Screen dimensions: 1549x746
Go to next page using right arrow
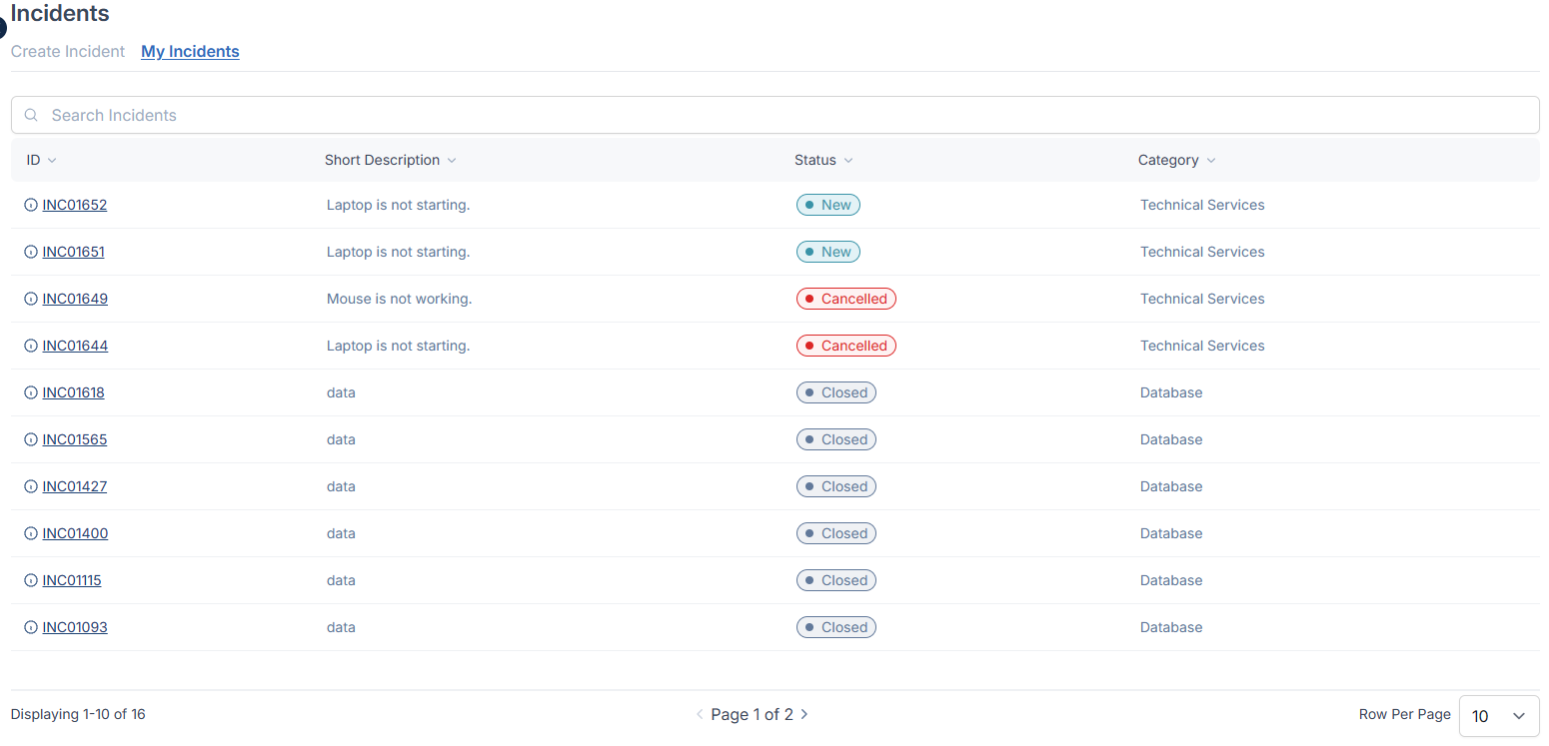click(x=804, y=714)
